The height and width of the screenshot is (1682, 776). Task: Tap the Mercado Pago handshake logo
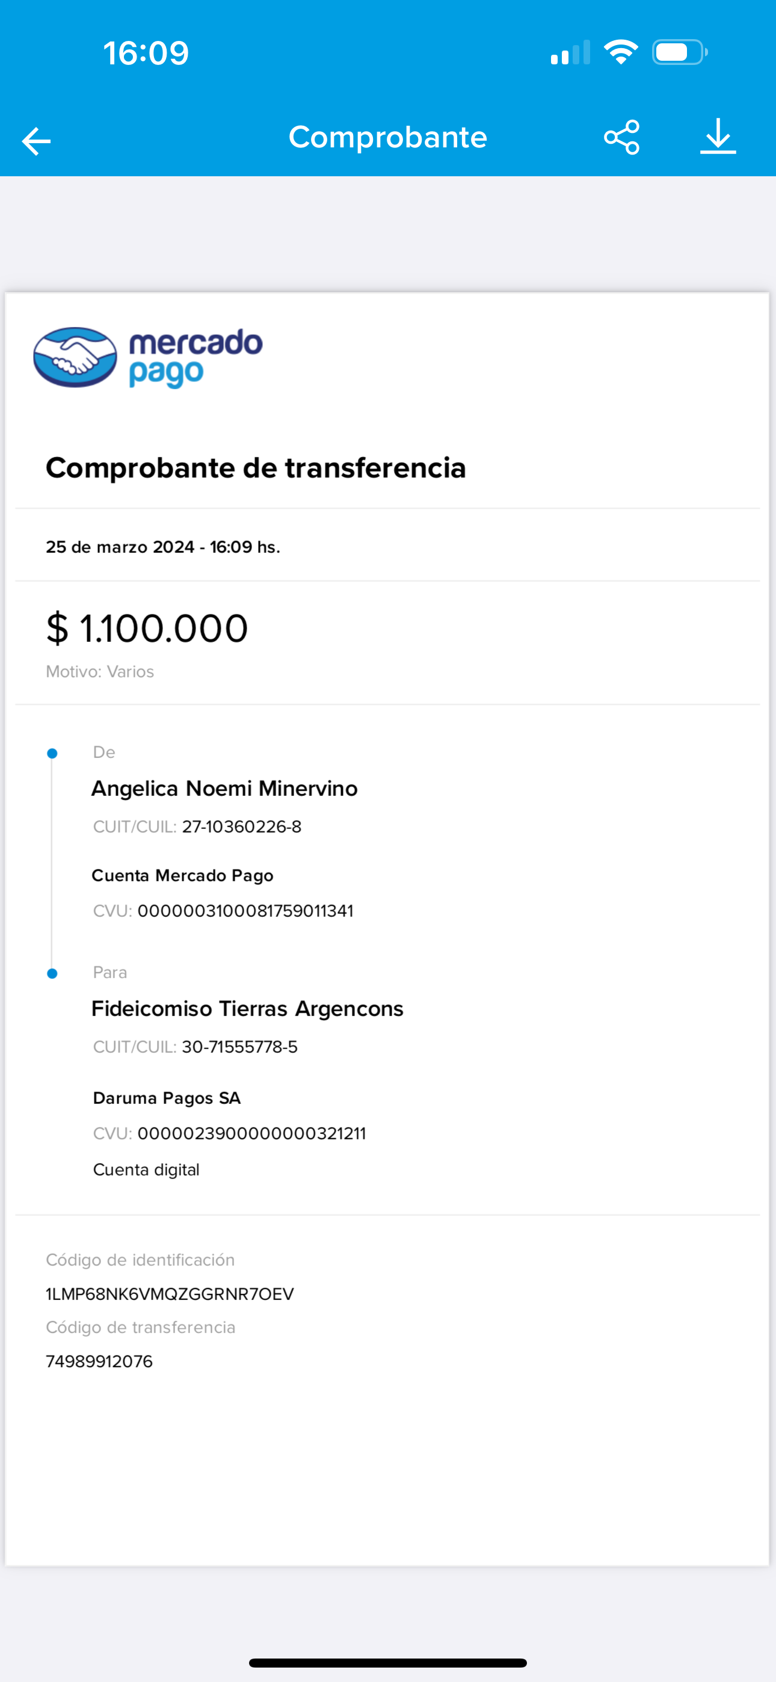tap(75, 357)
